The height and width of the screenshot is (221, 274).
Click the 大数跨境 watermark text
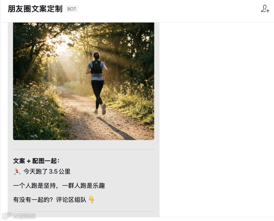click(x=24, y=216)
